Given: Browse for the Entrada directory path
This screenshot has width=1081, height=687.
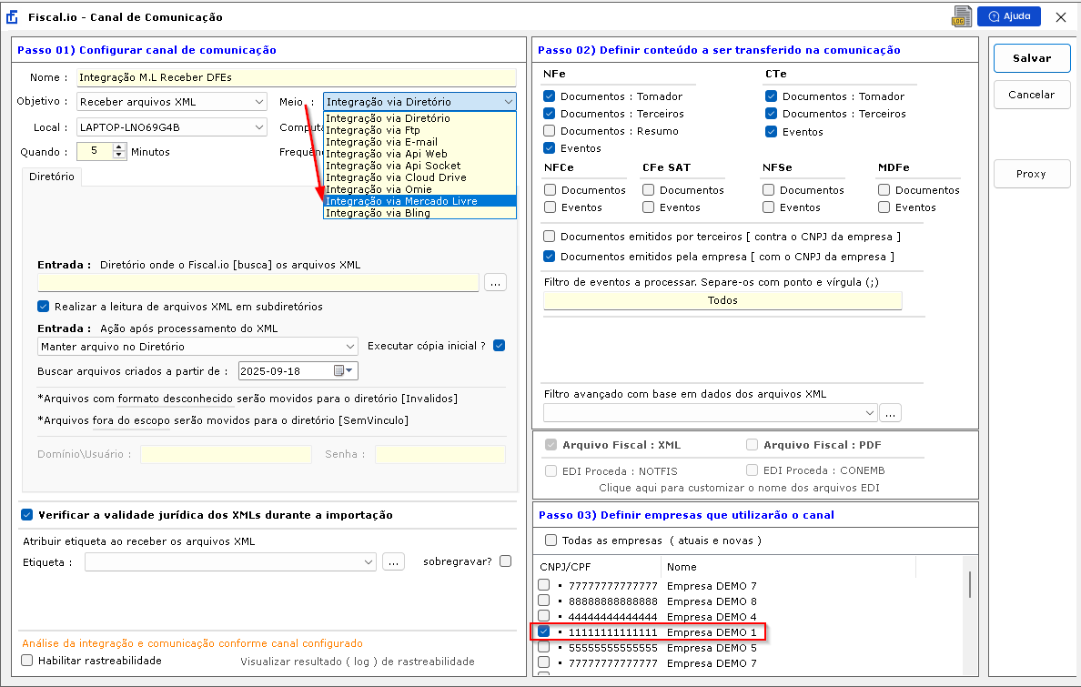Looking at the screenshot, I should pyautogui.click(x=495, y=283).
